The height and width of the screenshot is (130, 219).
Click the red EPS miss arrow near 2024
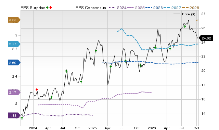37,89
